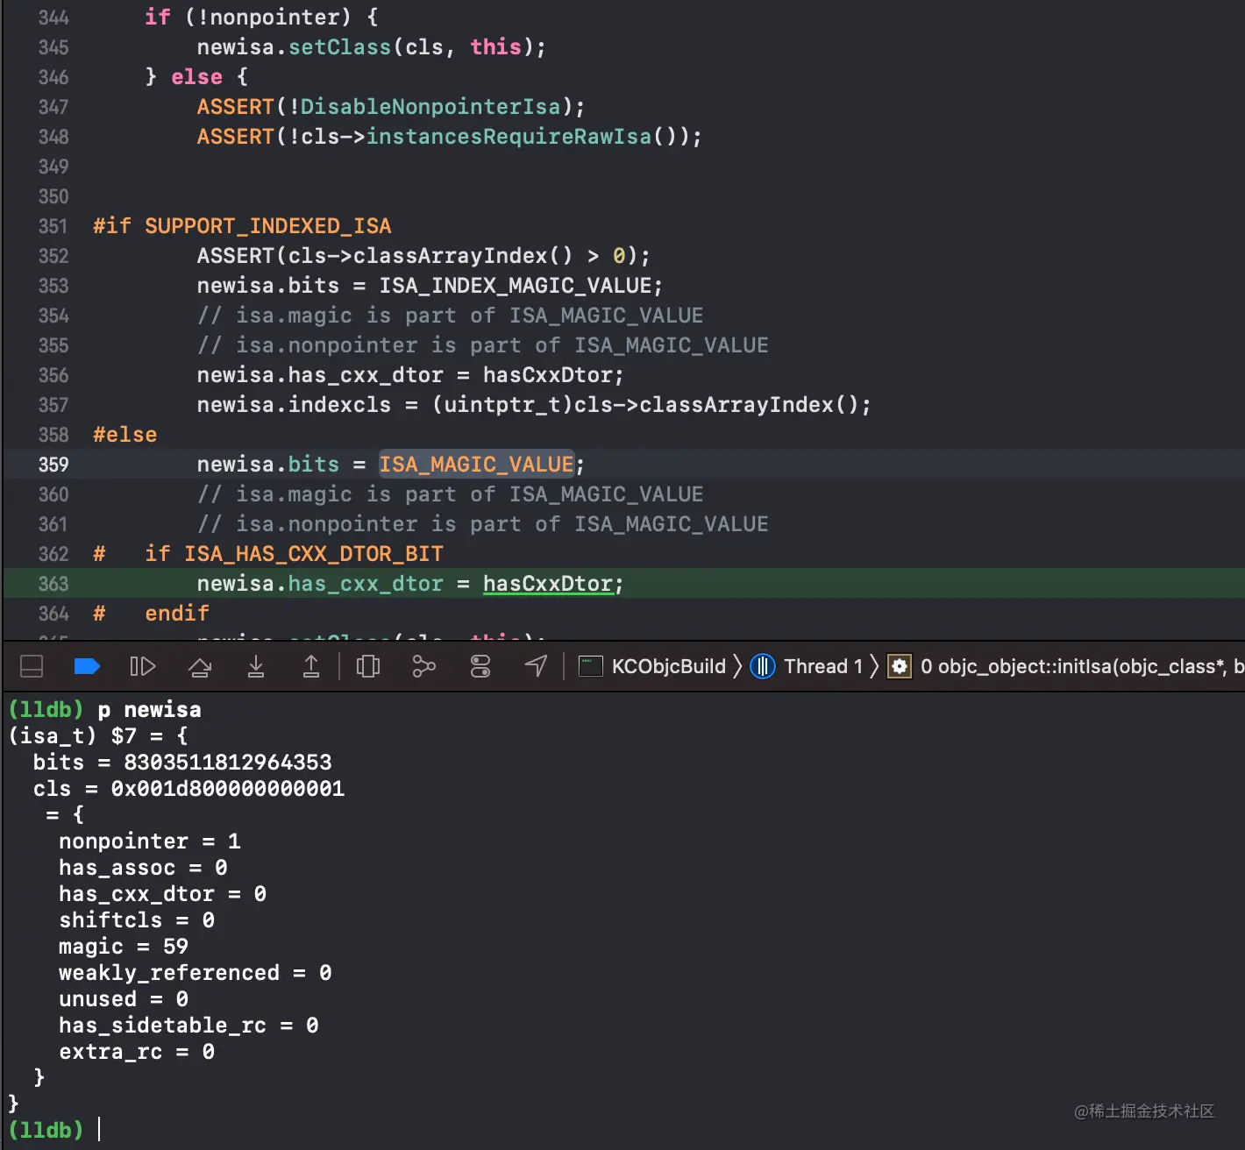Click the "magic = 59" console line
Screen dimensions: 1245x1150
(124, 946)
